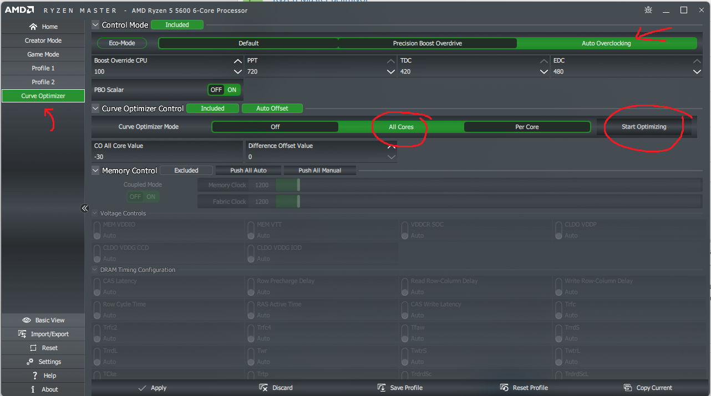Click the Help question mark icon

(34, 376)
